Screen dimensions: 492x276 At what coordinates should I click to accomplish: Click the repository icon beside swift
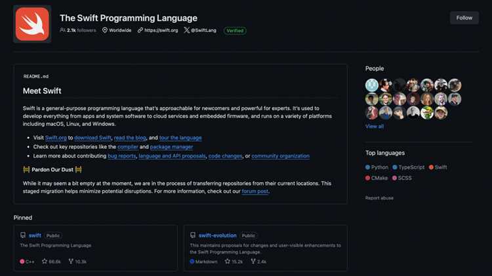click(23, 235)
